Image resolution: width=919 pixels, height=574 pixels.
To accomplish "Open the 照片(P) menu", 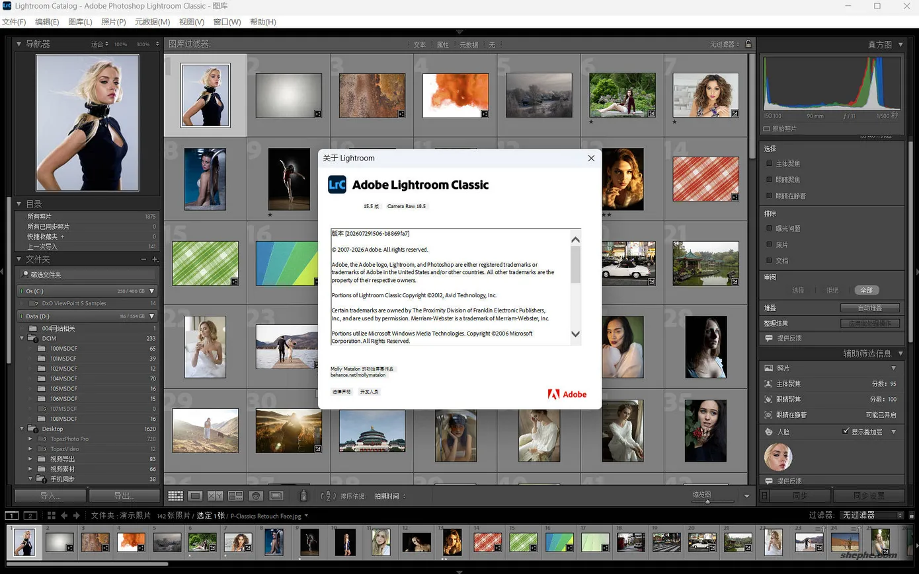I will (x=114, y=22).
